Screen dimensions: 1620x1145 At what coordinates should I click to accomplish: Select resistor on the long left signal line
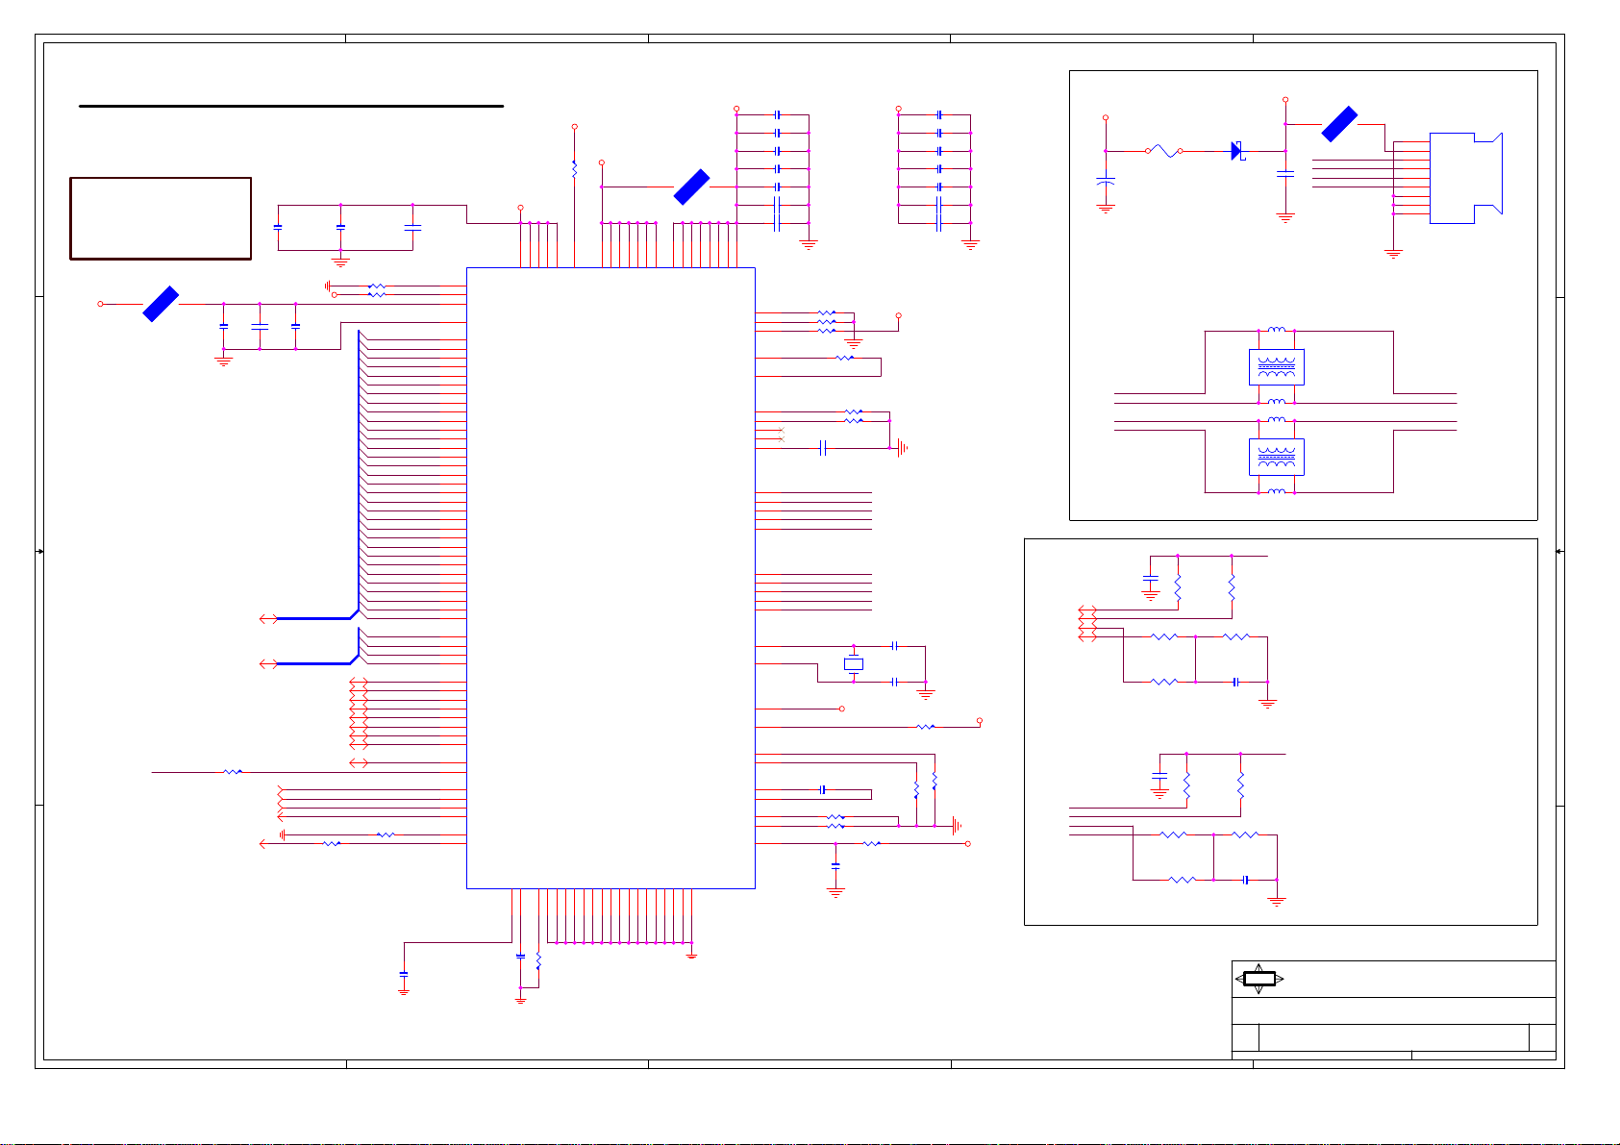pyautogui.click(x=233, y=772)
